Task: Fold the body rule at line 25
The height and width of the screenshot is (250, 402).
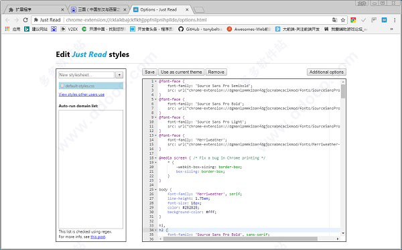Action: [x=155, y=190]
